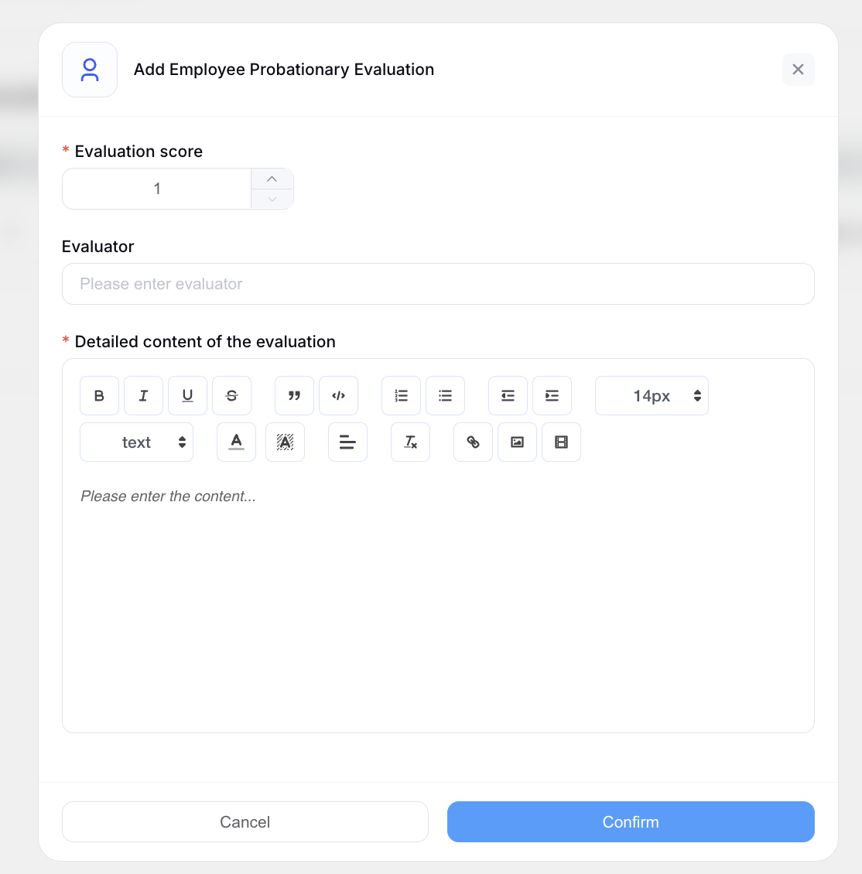Increase the evaluation score with the stepper
The width and height of the screenshot is (862, 874).
pos(272,179)
